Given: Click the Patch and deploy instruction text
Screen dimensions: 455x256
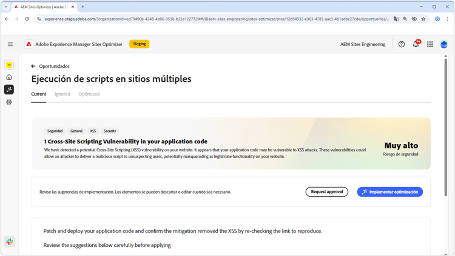Looking at the screenshot, I should click(183, 231).
